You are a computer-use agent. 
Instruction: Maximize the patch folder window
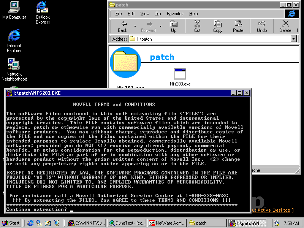click(x=289, y=5)
